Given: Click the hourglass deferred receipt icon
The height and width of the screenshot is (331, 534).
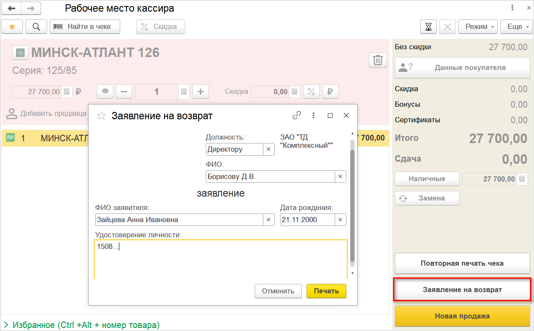Looking at the screenshot, I should click(428, 27).
